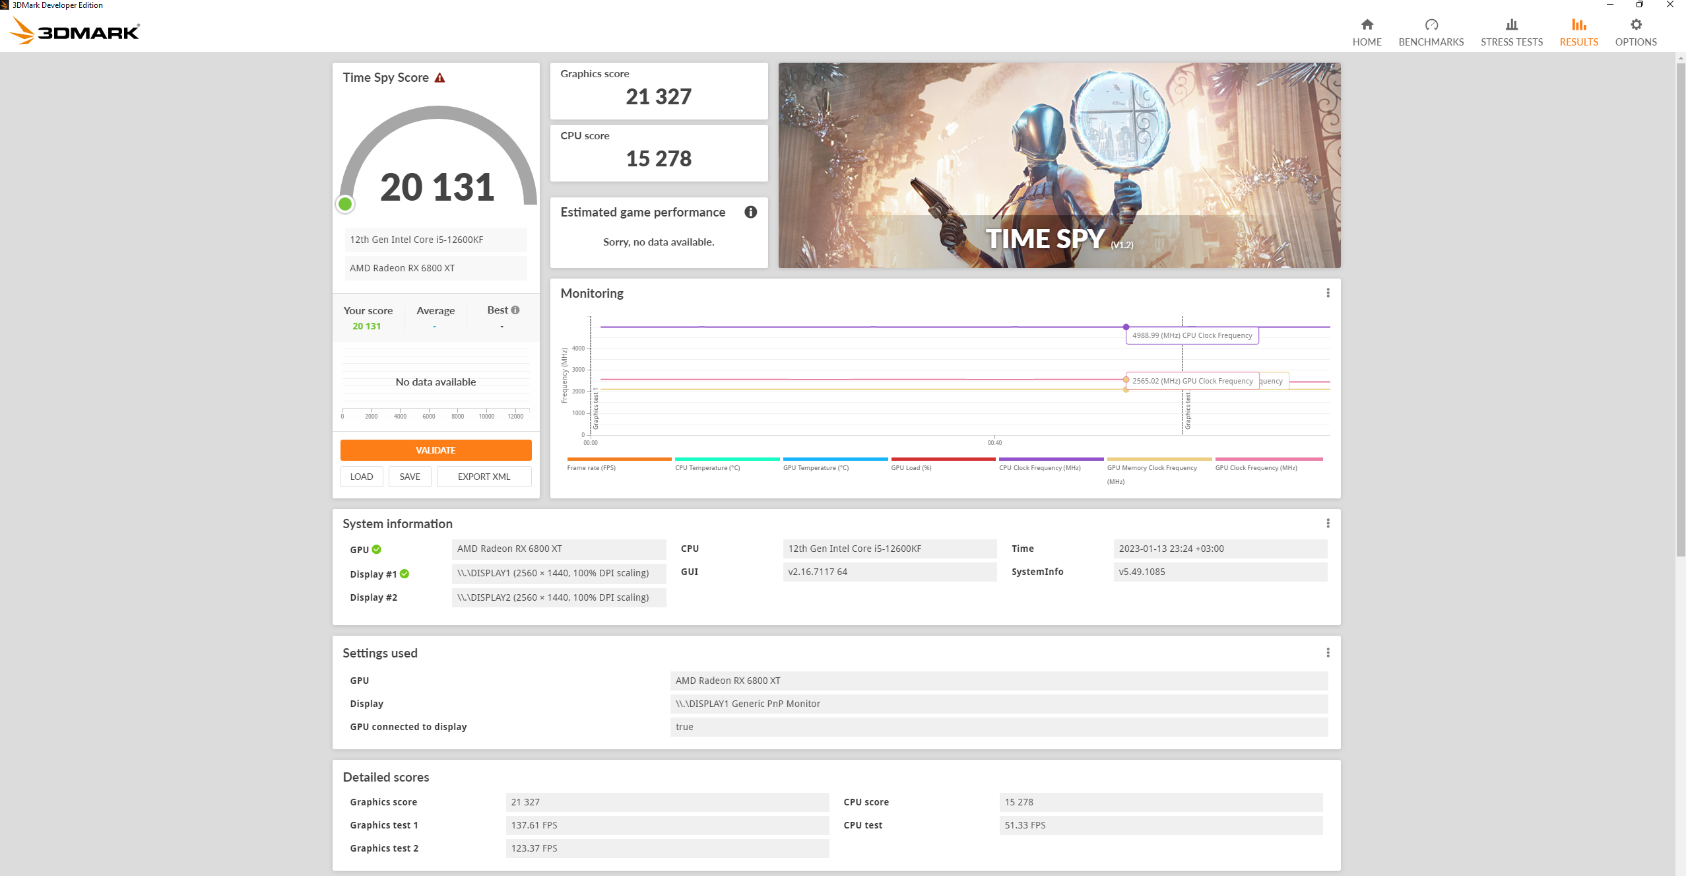Open the Monitoring panel three-dot menu
The height and width of the screenshot is (876, 1686).
pyautogui.click(x=1328, y=293)
